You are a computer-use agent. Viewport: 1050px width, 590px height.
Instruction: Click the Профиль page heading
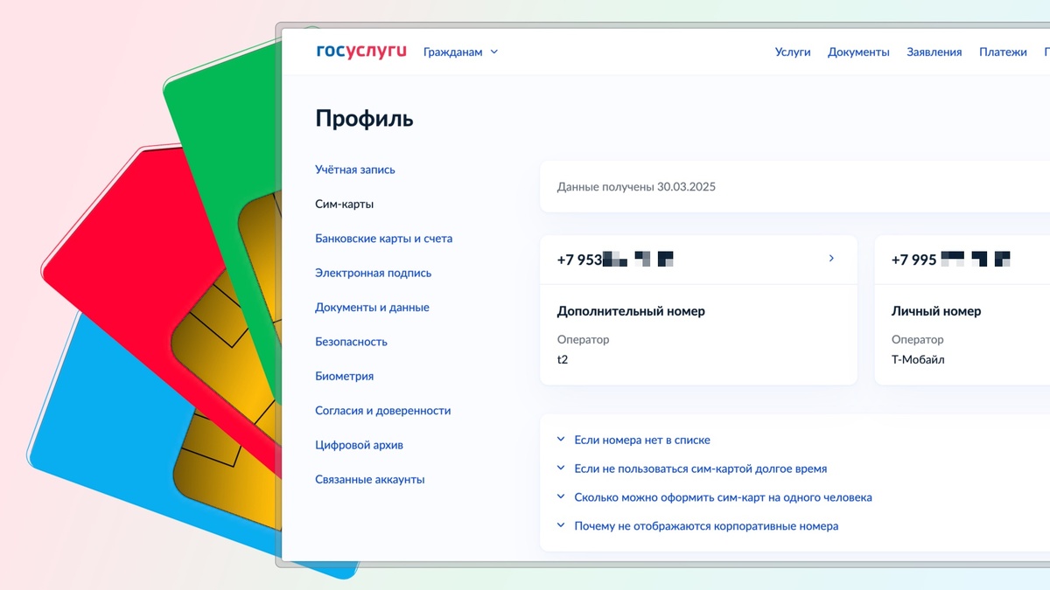pyautogui.click(x=365, y=119)
